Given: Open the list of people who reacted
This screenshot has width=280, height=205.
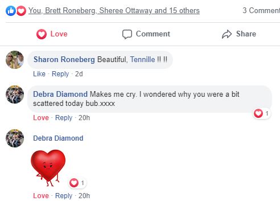Looking at the screenshot, I should pos(114,11).
